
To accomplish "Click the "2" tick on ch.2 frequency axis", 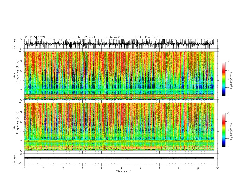I will [21, 141].
